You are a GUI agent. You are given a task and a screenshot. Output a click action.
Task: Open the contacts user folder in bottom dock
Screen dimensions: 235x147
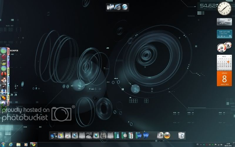(117, 136)
